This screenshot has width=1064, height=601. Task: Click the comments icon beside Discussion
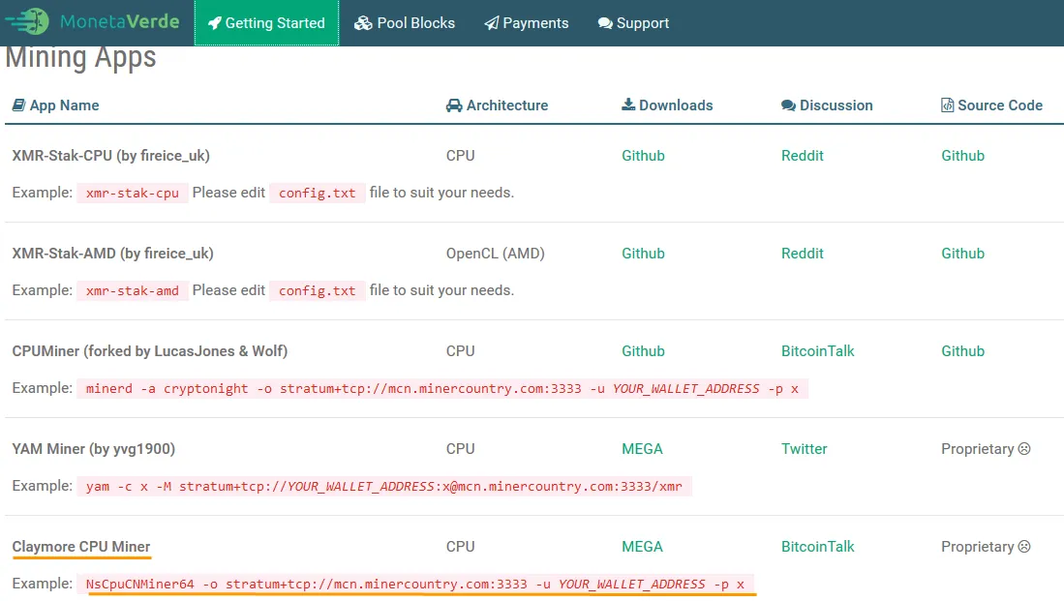coord(788,105)
